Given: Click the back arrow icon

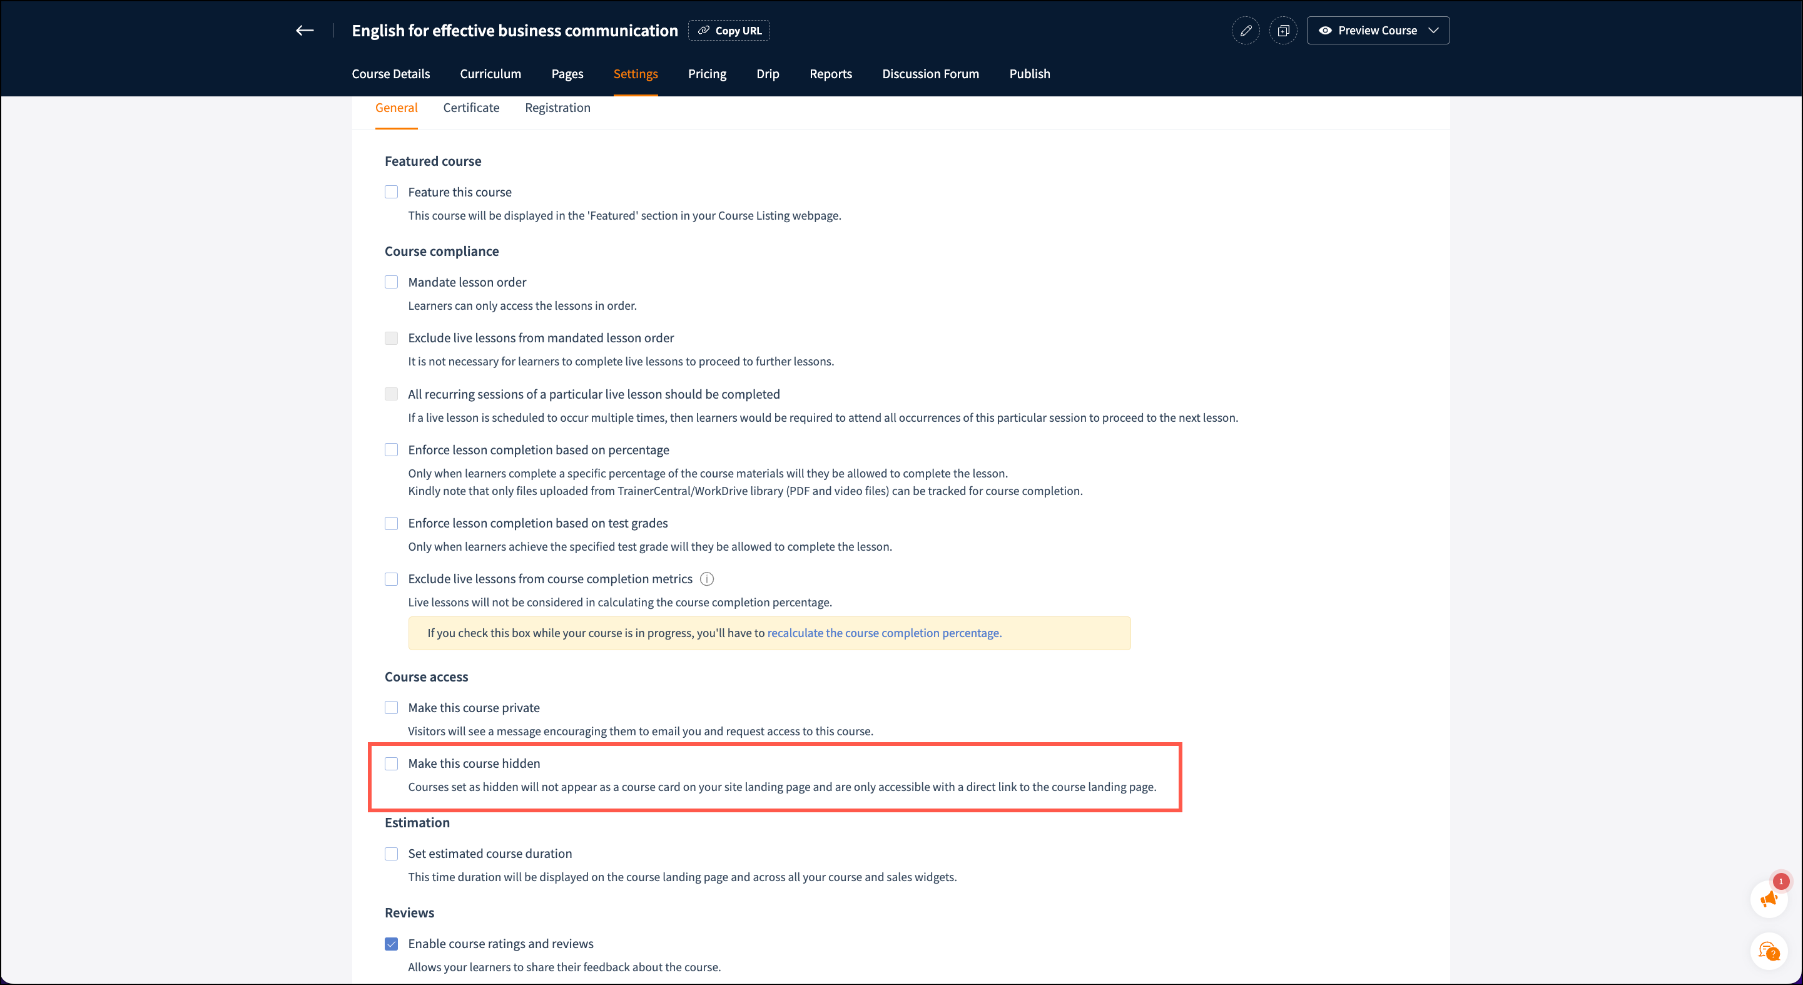Looking at the screenshot, I should [305, 30].
